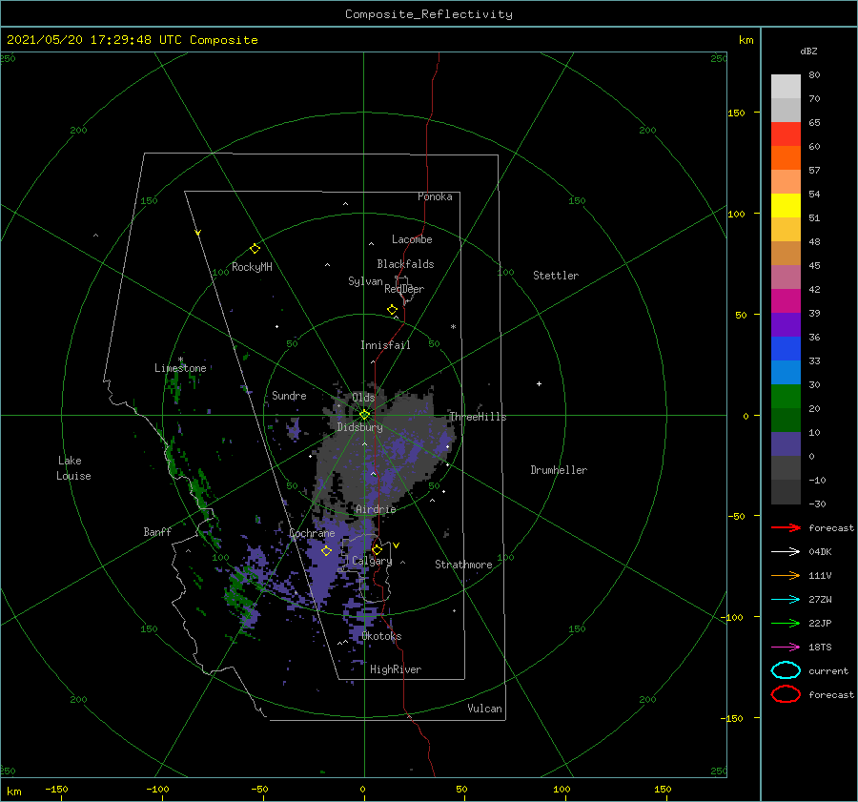The image size is (858, 802).
Task: Click the Okotoks label
Action: (x=381, y=636)
